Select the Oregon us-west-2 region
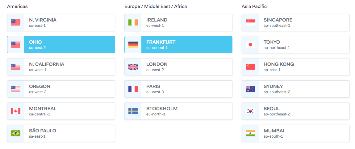This screenshot has width=355, height=149. click(69, 89)
